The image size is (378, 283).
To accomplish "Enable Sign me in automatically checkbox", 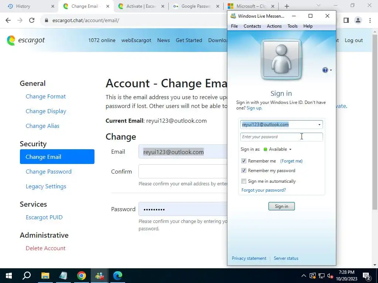I will coord(244,181).
